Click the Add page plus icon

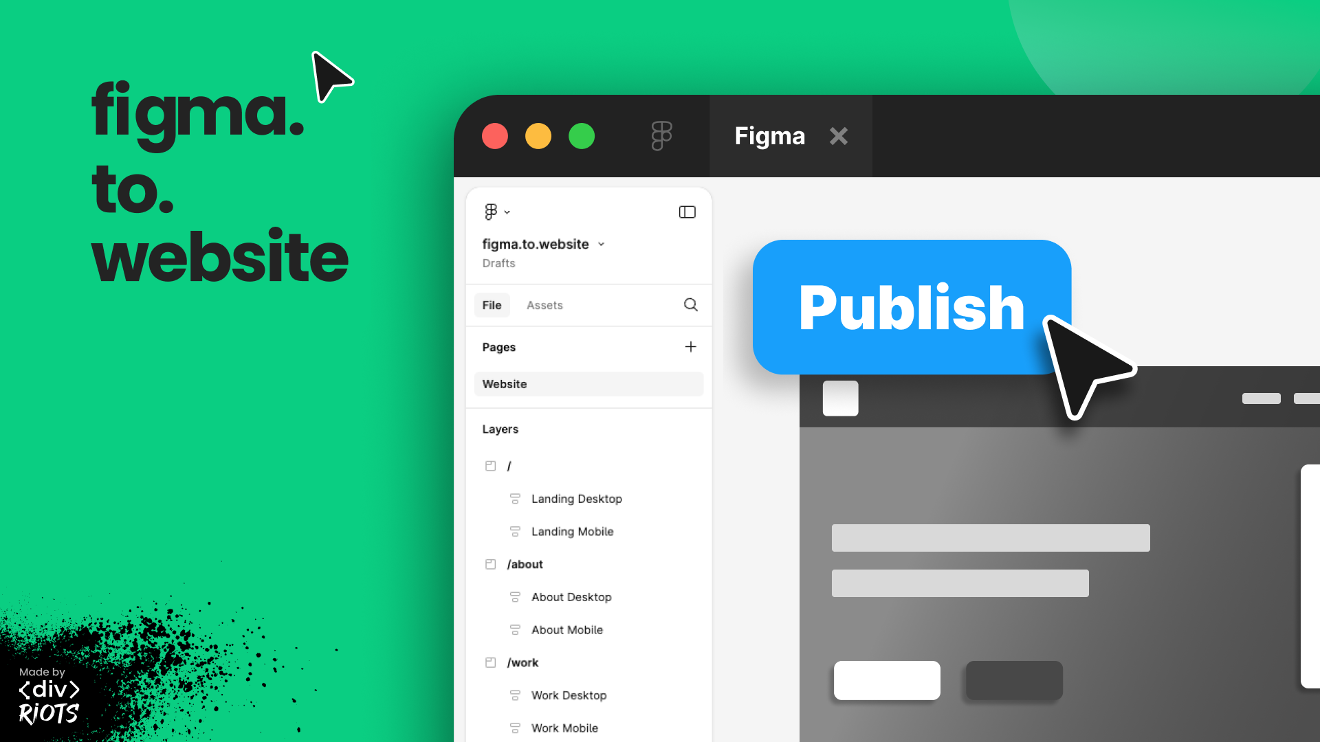pyautogui.click(x=691, y=347)
